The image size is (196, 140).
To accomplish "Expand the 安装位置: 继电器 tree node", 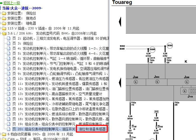I will pyautogui.click(x=1, y=23).
